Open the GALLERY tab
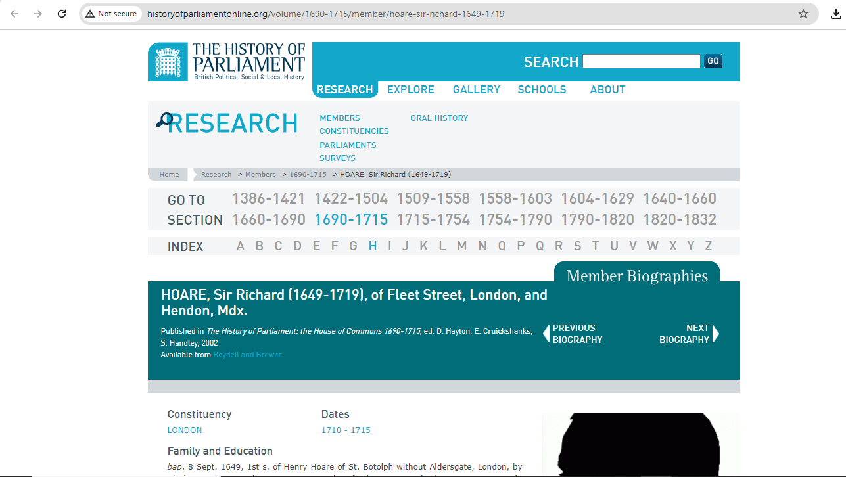The height and width of the screenshot is (477, 846). point(477,89)
